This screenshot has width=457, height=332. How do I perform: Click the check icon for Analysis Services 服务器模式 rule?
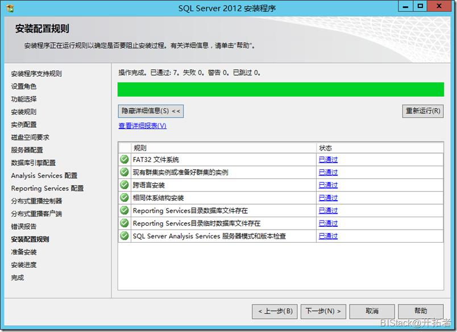coord(124,236)
